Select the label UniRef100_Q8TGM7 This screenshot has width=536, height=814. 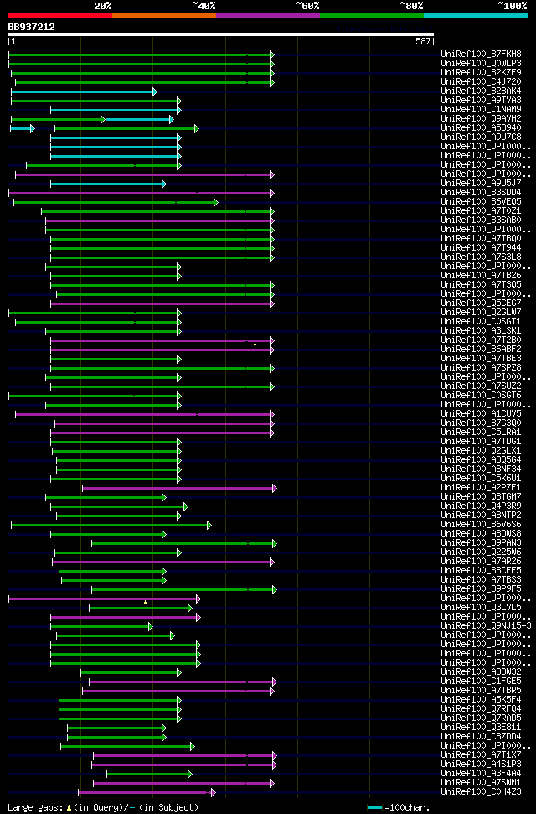tap(481, 497)
